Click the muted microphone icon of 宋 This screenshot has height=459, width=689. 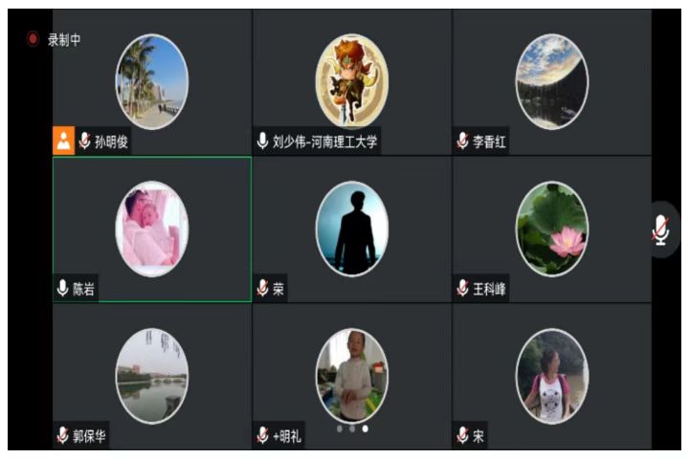point(462,435)
